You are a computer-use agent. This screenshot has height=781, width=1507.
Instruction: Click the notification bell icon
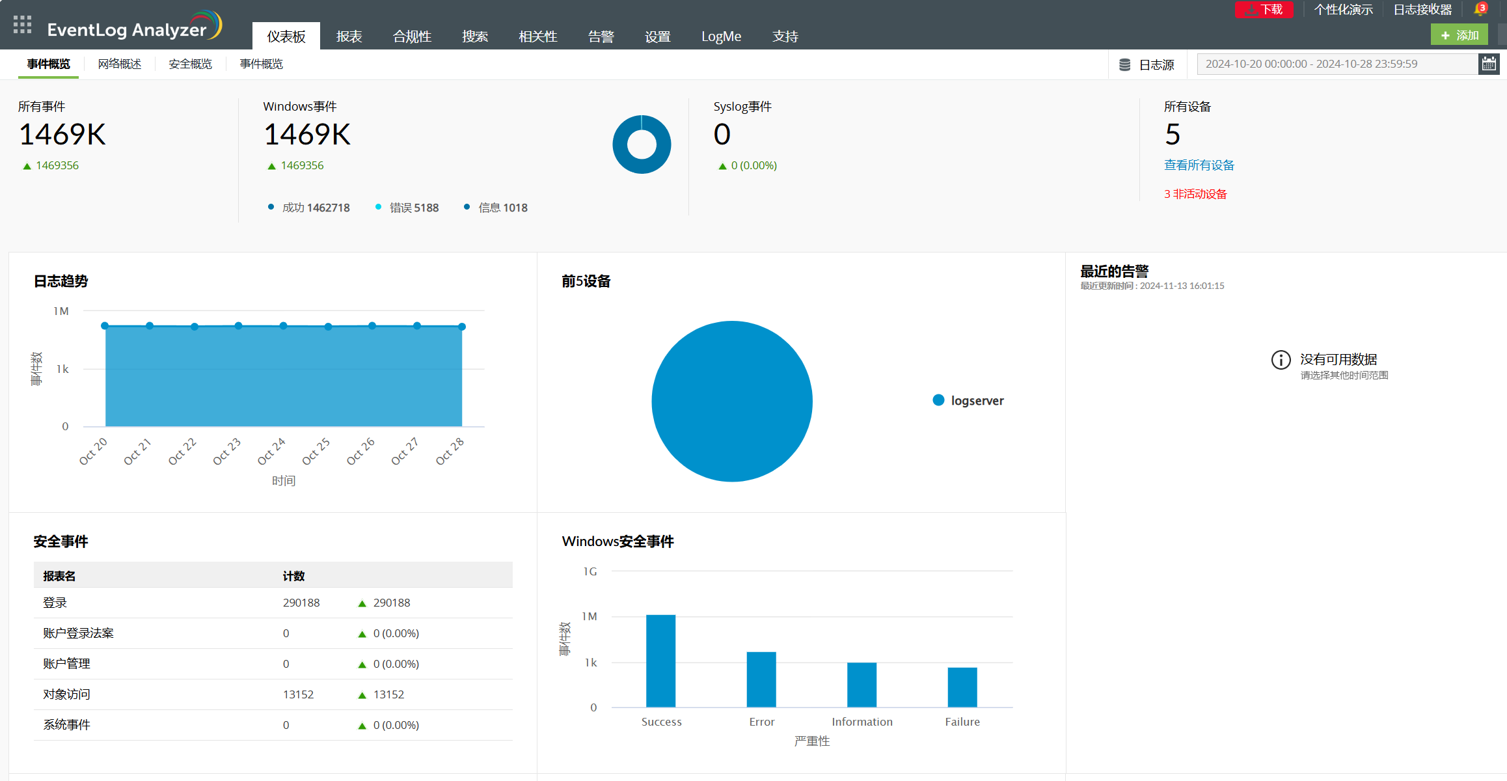tap(1480, 9)
